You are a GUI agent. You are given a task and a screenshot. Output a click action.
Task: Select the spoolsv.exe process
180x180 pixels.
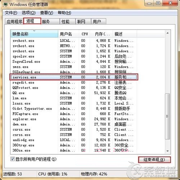[74, 56]
